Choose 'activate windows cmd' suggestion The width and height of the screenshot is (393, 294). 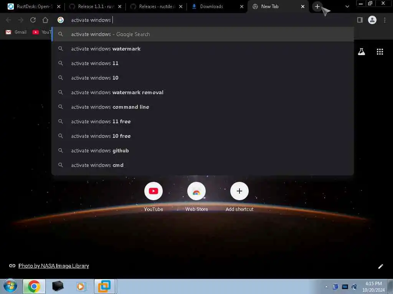(203, 165)
